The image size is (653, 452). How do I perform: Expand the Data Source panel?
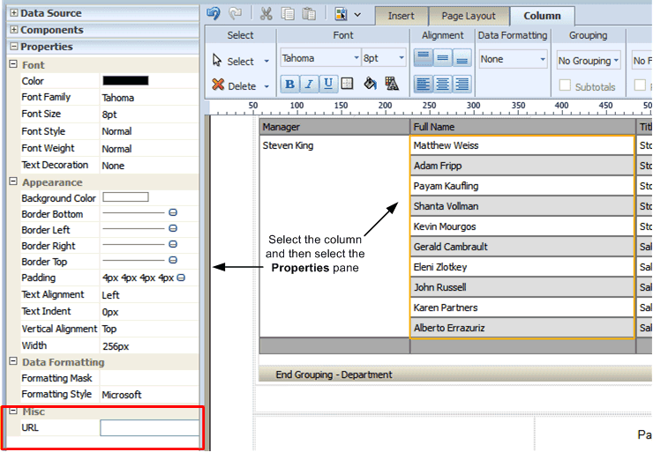click(14, 13)
